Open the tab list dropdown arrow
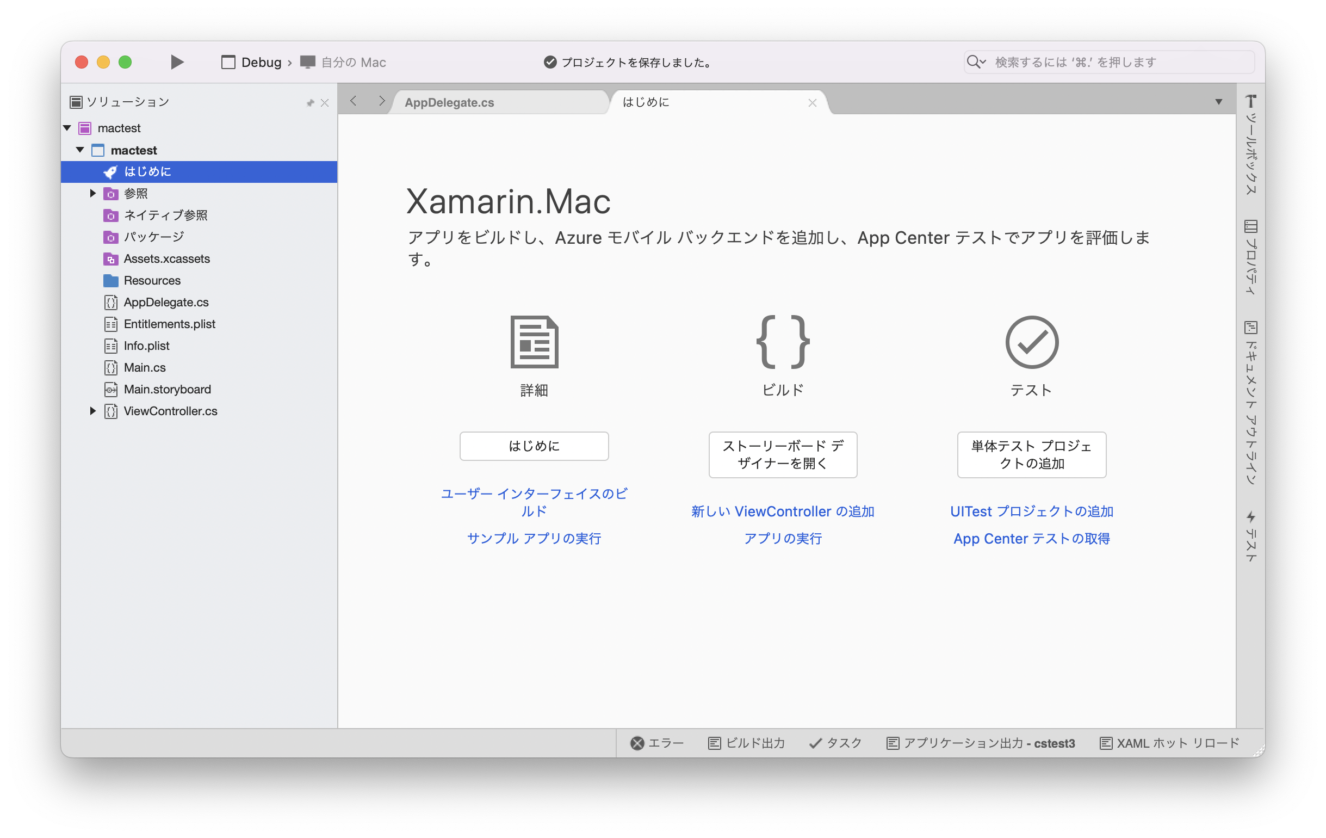The width and height of the screenshot is (1326, 838). pos(1218,102)
